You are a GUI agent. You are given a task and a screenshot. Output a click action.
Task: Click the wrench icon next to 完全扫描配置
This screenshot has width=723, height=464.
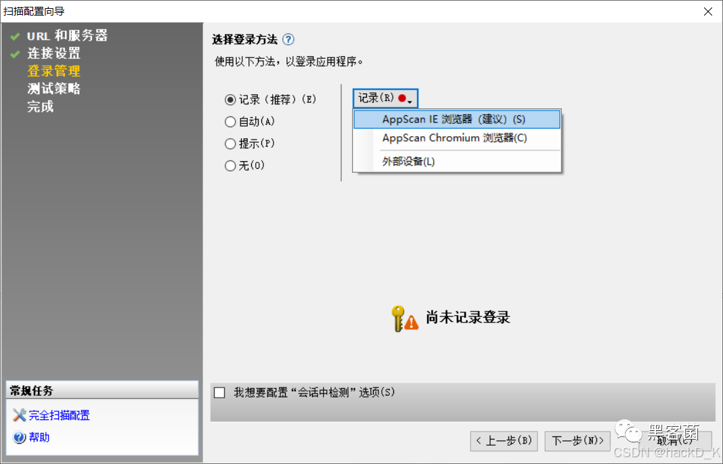click(20, 415)
